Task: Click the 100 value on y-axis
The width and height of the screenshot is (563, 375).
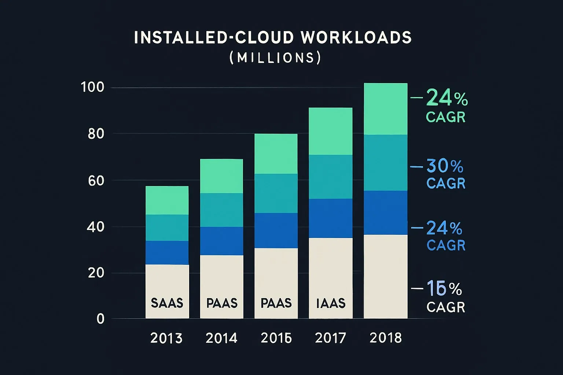Action: tap(92, 88)
